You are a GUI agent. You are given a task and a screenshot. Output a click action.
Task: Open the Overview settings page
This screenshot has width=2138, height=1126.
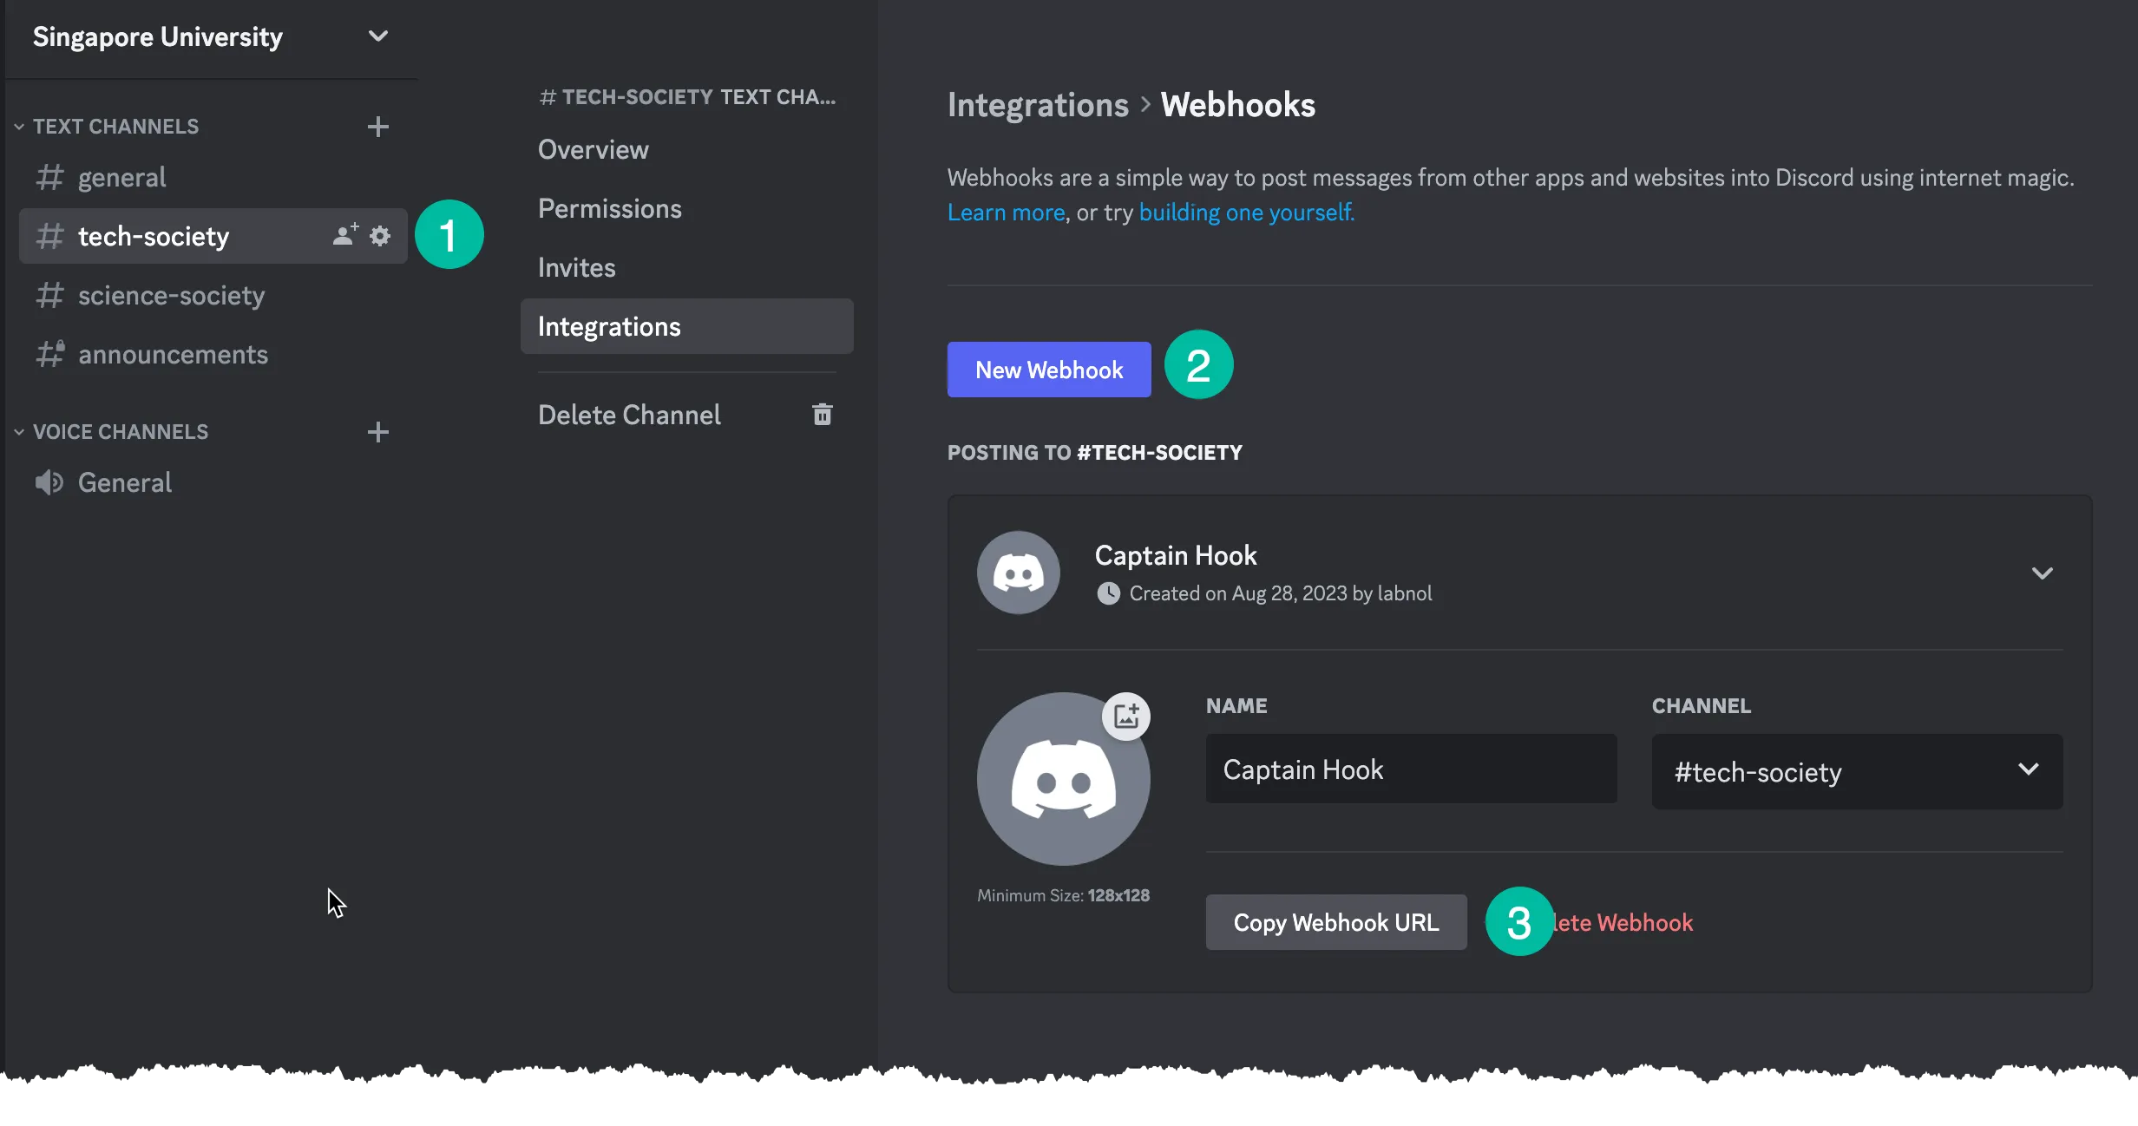pos(593,149)
